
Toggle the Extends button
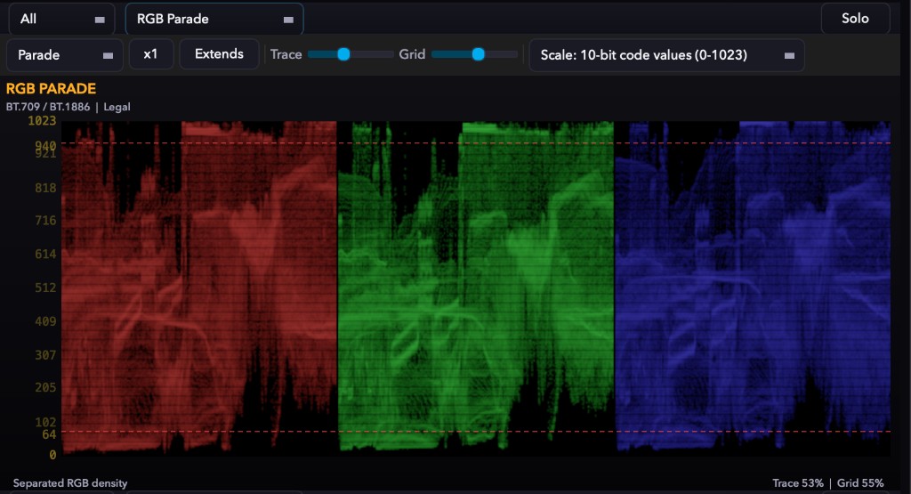[219, 54]
